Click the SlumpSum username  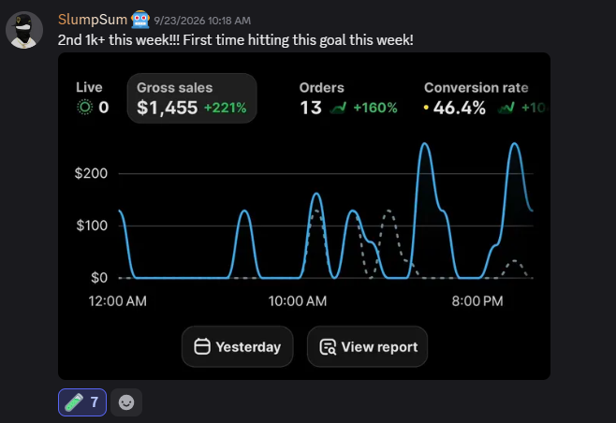[x=93, y=20]
